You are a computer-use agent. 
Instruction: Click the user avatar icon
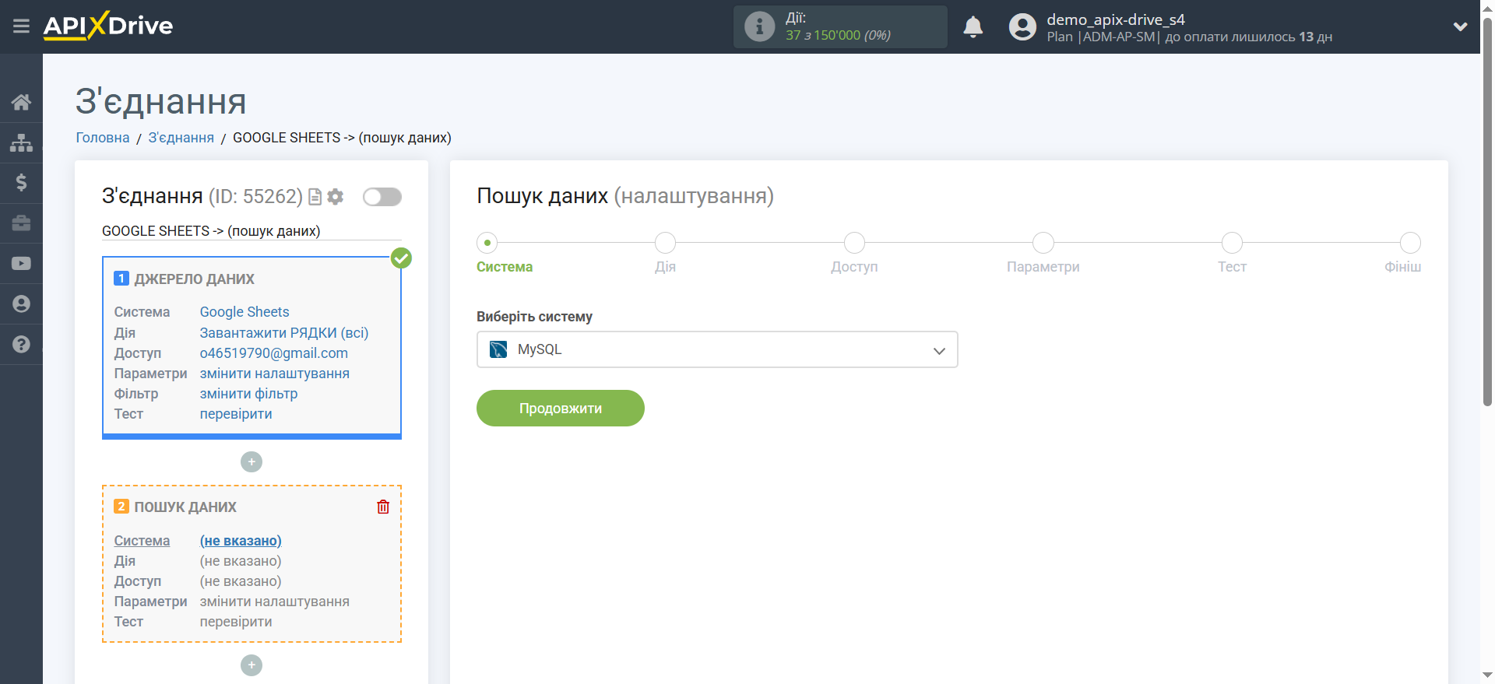[x=1022, y=27]
